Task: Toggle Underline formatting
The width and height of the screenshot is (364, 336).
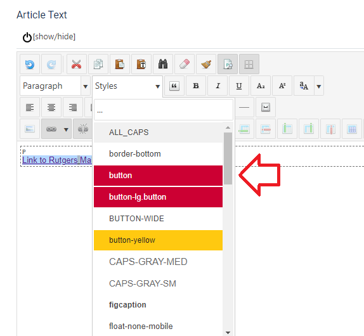Action: [x=239, y=86]
